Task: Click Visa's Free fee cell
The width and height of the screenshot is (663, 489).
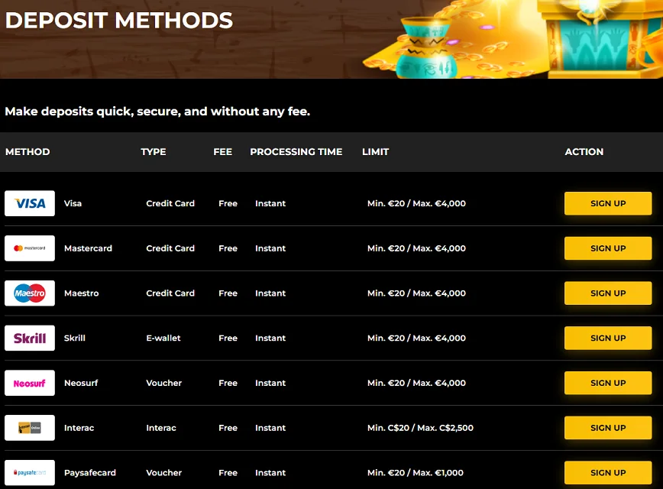Action: click(228, 203)
